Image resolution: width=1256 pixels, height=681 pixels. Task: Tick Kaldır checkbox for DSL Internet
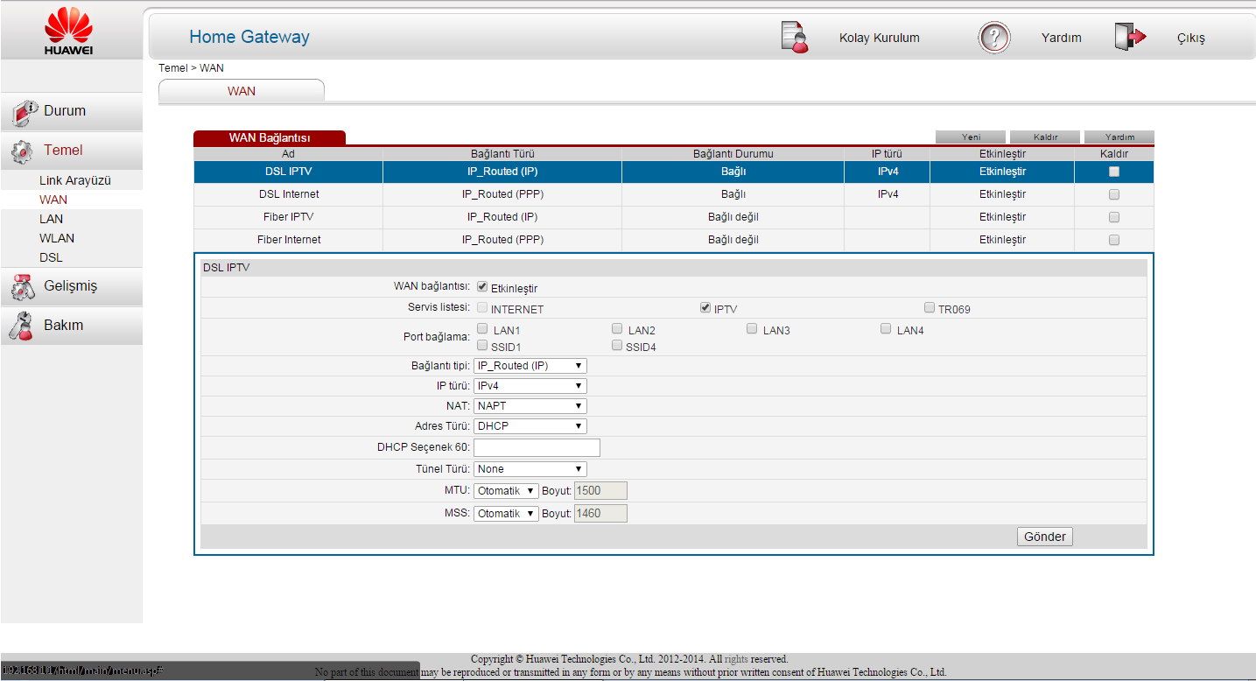[x=1114, y=194]
